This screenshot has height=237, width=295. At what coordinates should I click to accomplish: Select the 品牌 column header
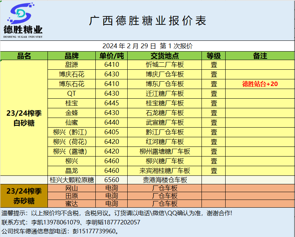coord(72,56)
